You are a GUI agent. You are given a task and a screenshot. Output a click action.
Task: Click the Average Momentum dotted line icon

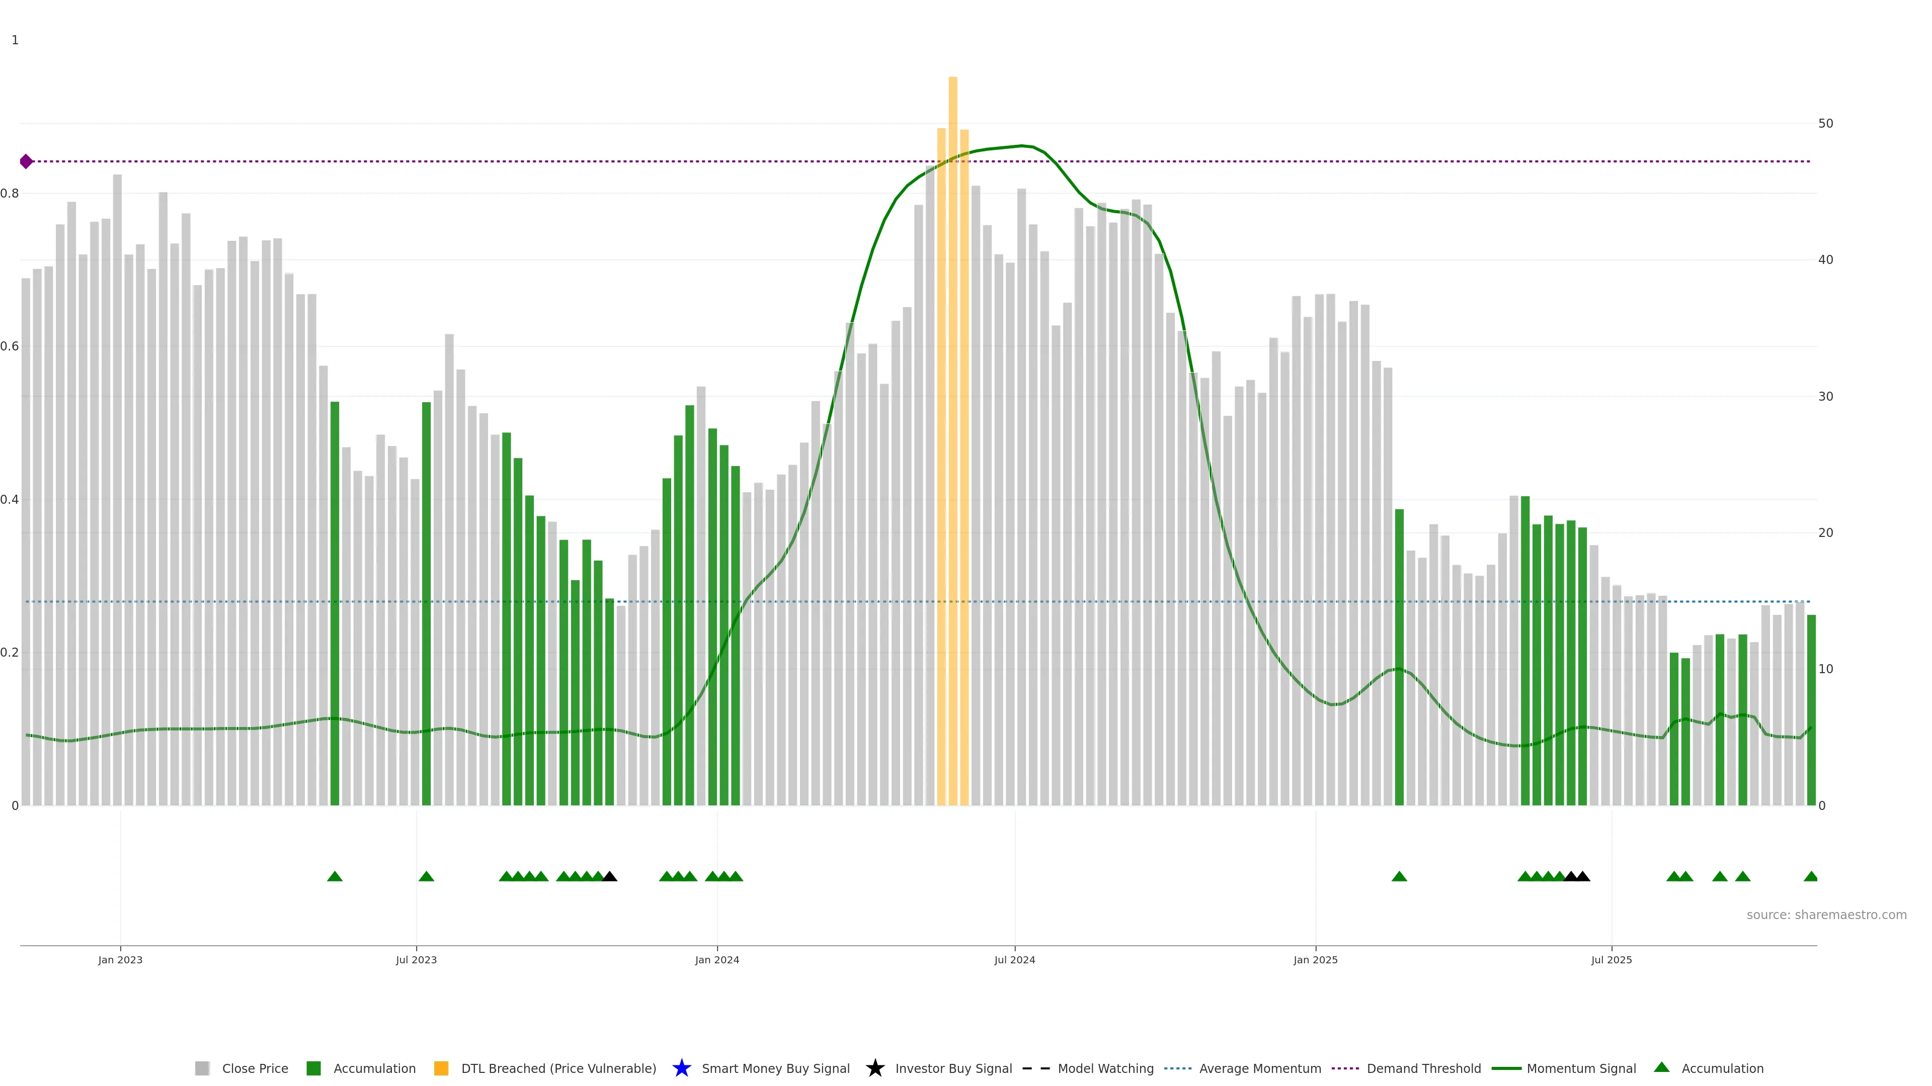pyautogui.click(x=1177, y=1068)
